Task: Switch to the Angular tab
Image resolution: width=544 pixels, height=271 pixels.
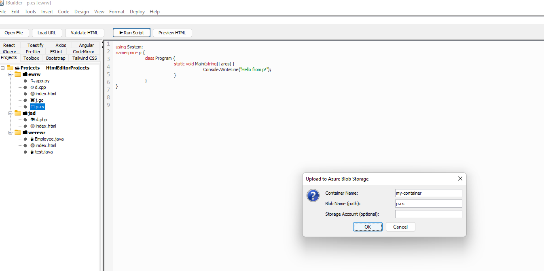Action: click(x=87, y=45)
